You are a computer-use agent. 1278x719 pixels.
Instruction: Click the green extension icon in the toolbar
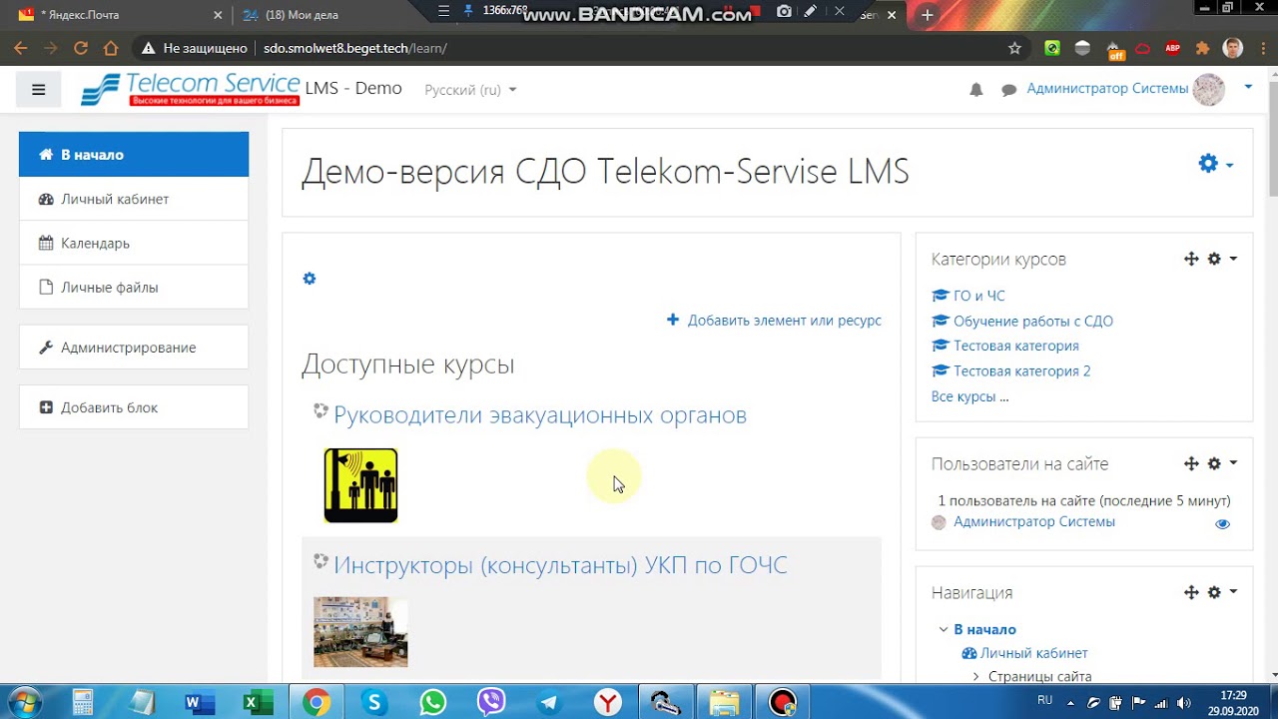point(1052,48)
